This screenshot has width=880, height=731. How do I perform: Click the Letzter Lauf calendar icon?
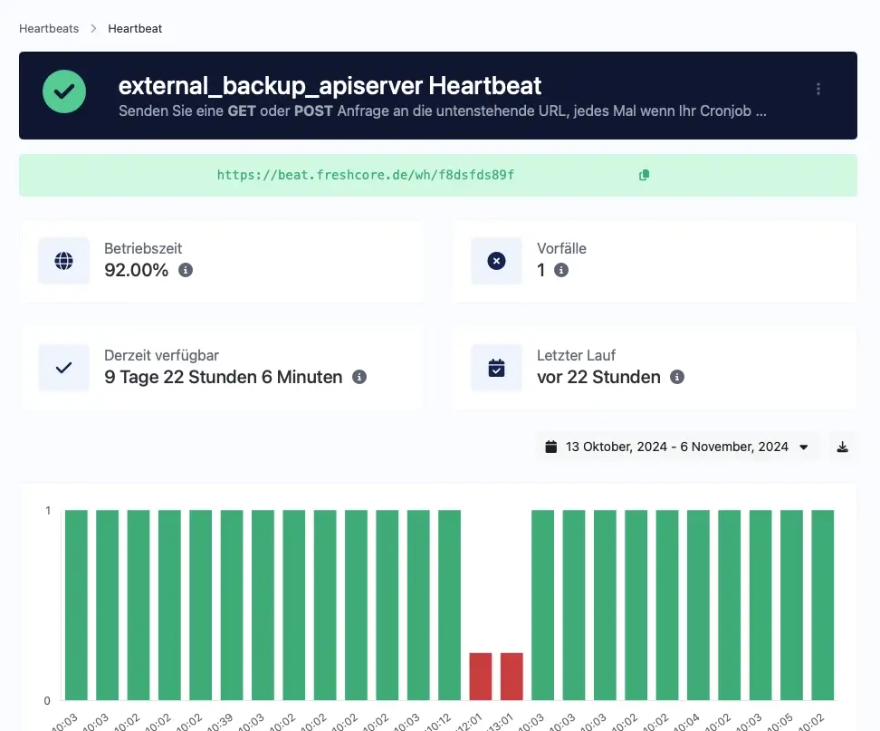[x=496, y=368]
